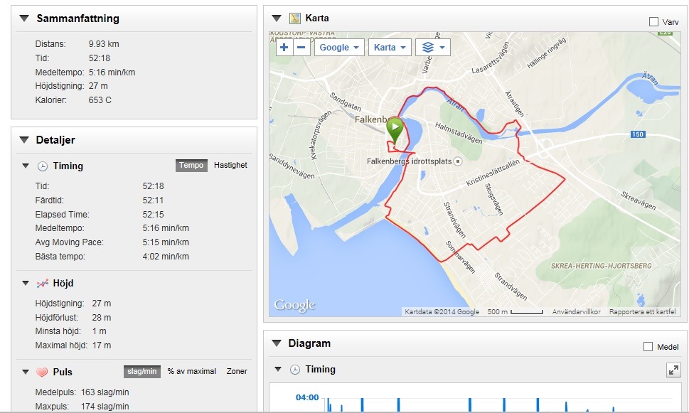The height and width of the screenshot is (413, 689).
Task: Click Rapportera ett kartfel link
Action: click(643, 312)
